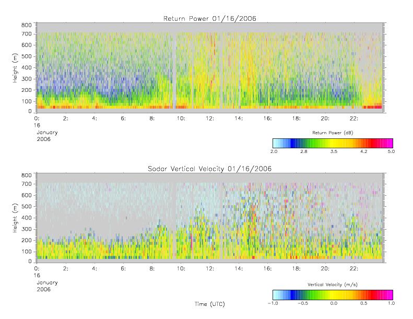
Task: Click the 6: time tick under Vertical Velocity plot
Action: tap(123, 269)
